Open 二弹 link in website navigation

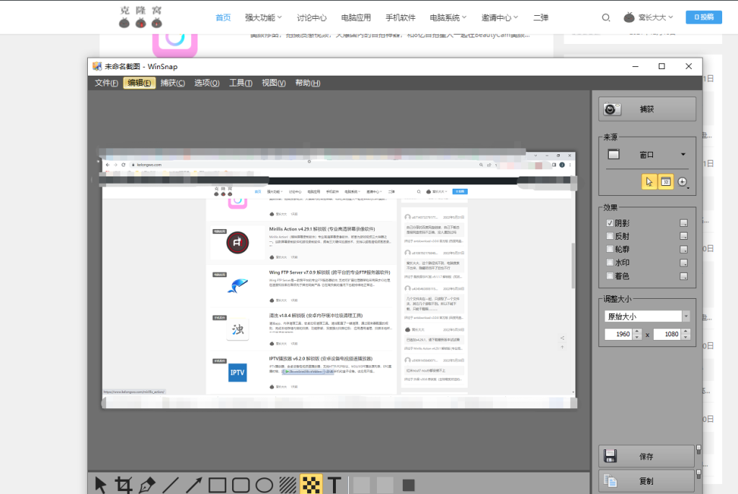[541, 17]
